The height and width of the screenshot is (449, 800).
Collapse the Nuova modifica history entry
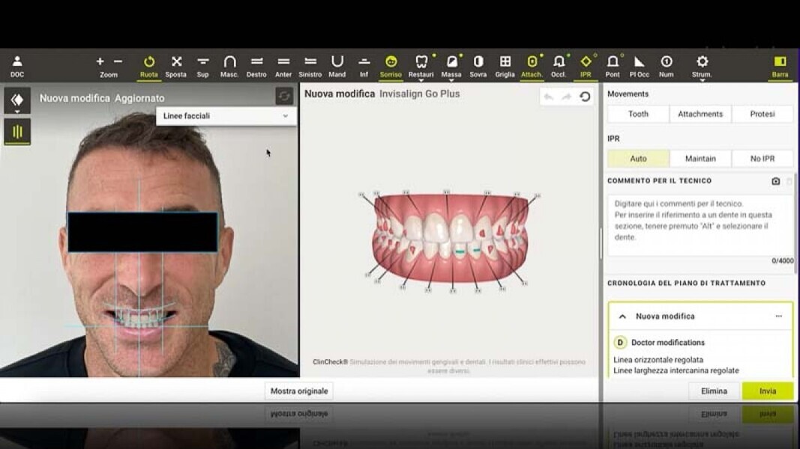[x=622, y=317]
